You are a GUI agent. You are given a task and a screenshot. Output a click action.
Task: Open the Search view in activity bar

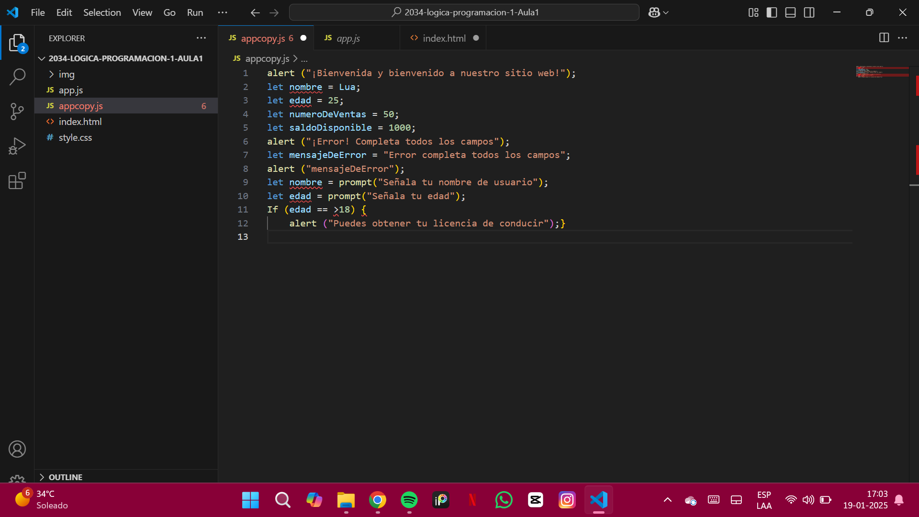(17, 77)
